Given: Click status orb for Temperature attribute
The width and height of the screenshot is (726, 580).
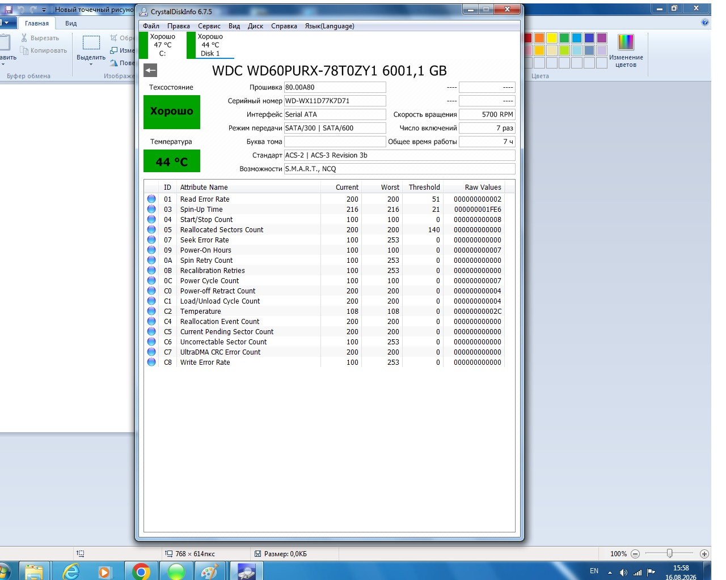Looking at the screenshot, I should [151, 311].
